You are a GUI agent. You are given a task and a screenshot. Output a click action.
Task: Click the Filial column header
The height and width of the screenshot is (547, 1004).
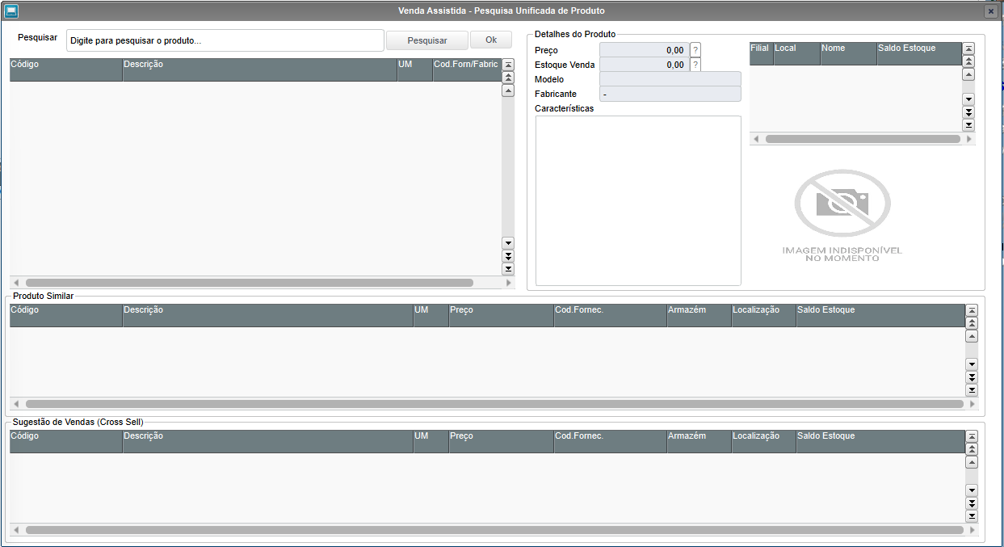click(761, 54)
